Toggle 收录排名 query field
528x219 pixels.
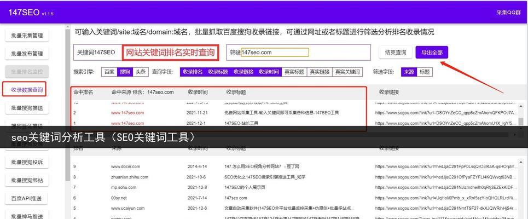193,72
